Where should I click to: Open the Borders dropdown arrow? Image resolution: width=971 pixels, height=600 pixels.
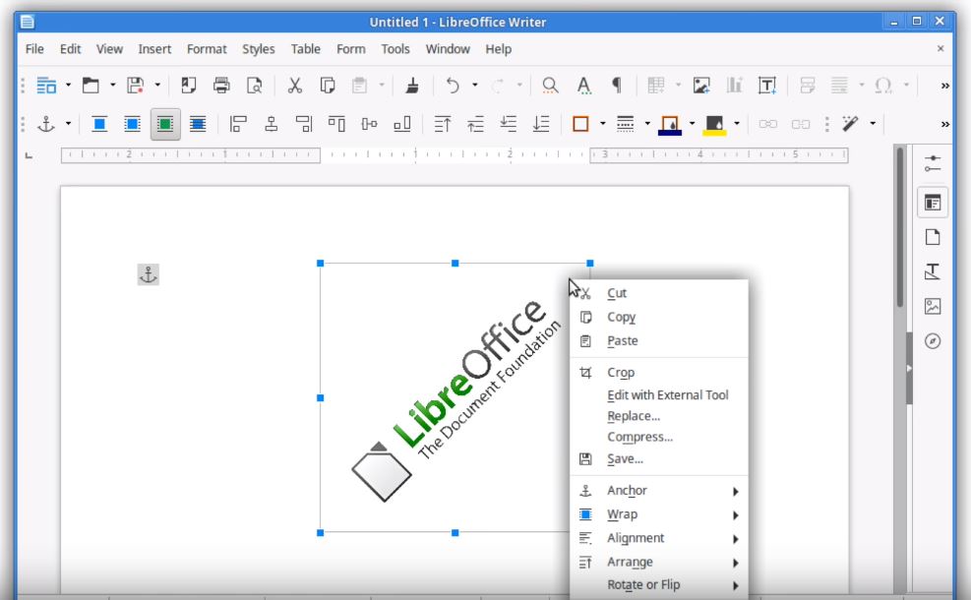click(602, 124)
